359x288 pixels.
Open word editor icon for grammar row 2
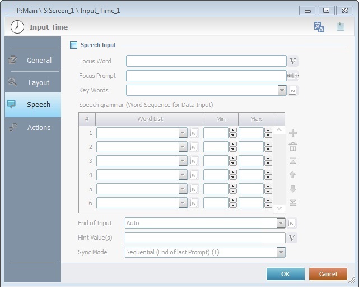pyautogui.click(x=194, y=147)
